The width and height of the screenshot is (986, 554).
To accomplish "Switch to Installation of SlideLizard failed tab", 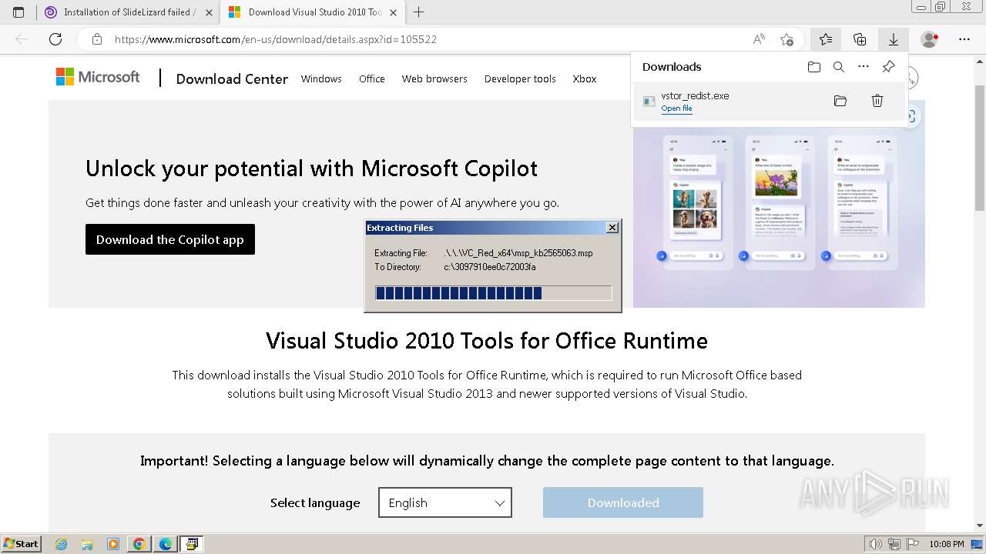I will click(x=128, y=12).
